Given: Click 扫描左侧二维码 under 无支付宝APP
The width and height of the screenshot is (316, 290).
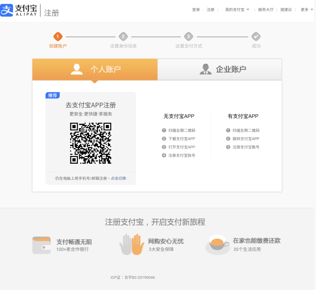Looking at the screenshot, I should click(x=182, y=130).
